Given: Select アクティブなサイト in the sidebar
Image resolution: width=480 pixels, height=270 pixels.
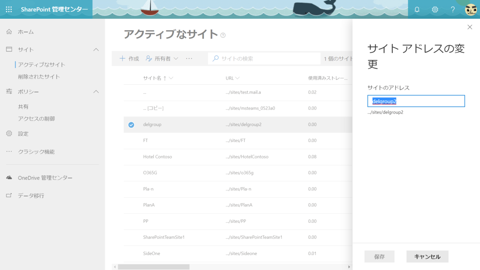Looking at the screenshot, I should 42,64.
